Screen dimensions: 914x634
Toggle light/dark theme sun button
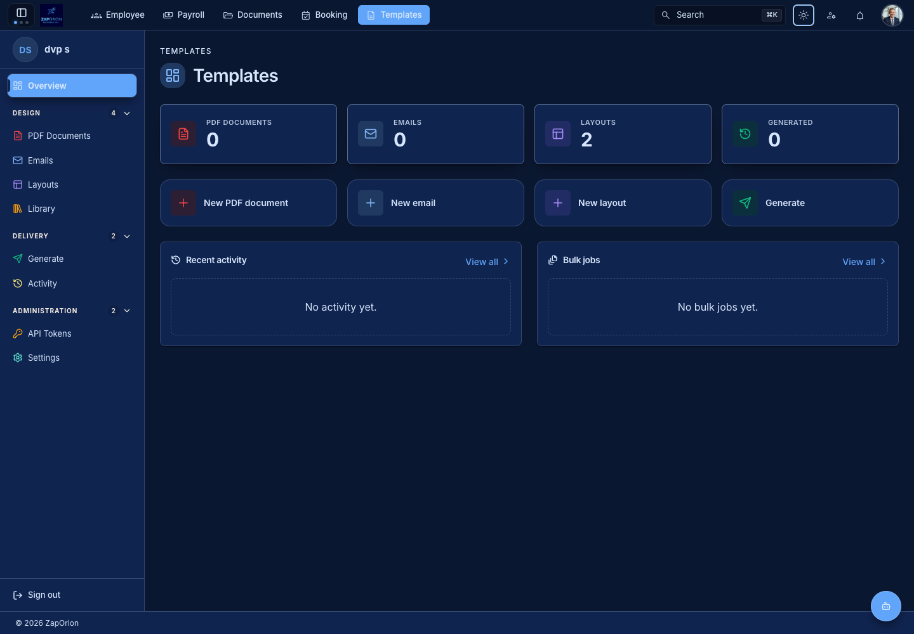click(x=804, y=15)
